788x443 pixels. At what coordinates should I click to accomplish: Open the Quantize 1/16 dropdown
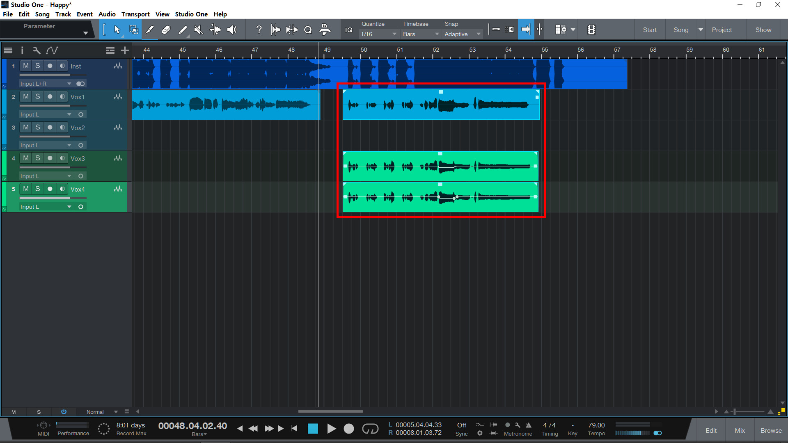pyautogui.click(x=378, y=34)
